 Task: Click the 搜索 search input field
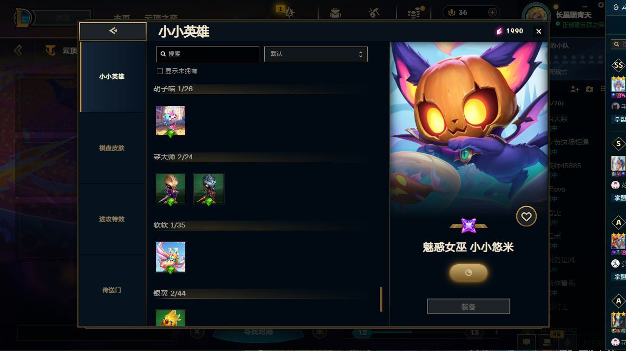[207, 54]
